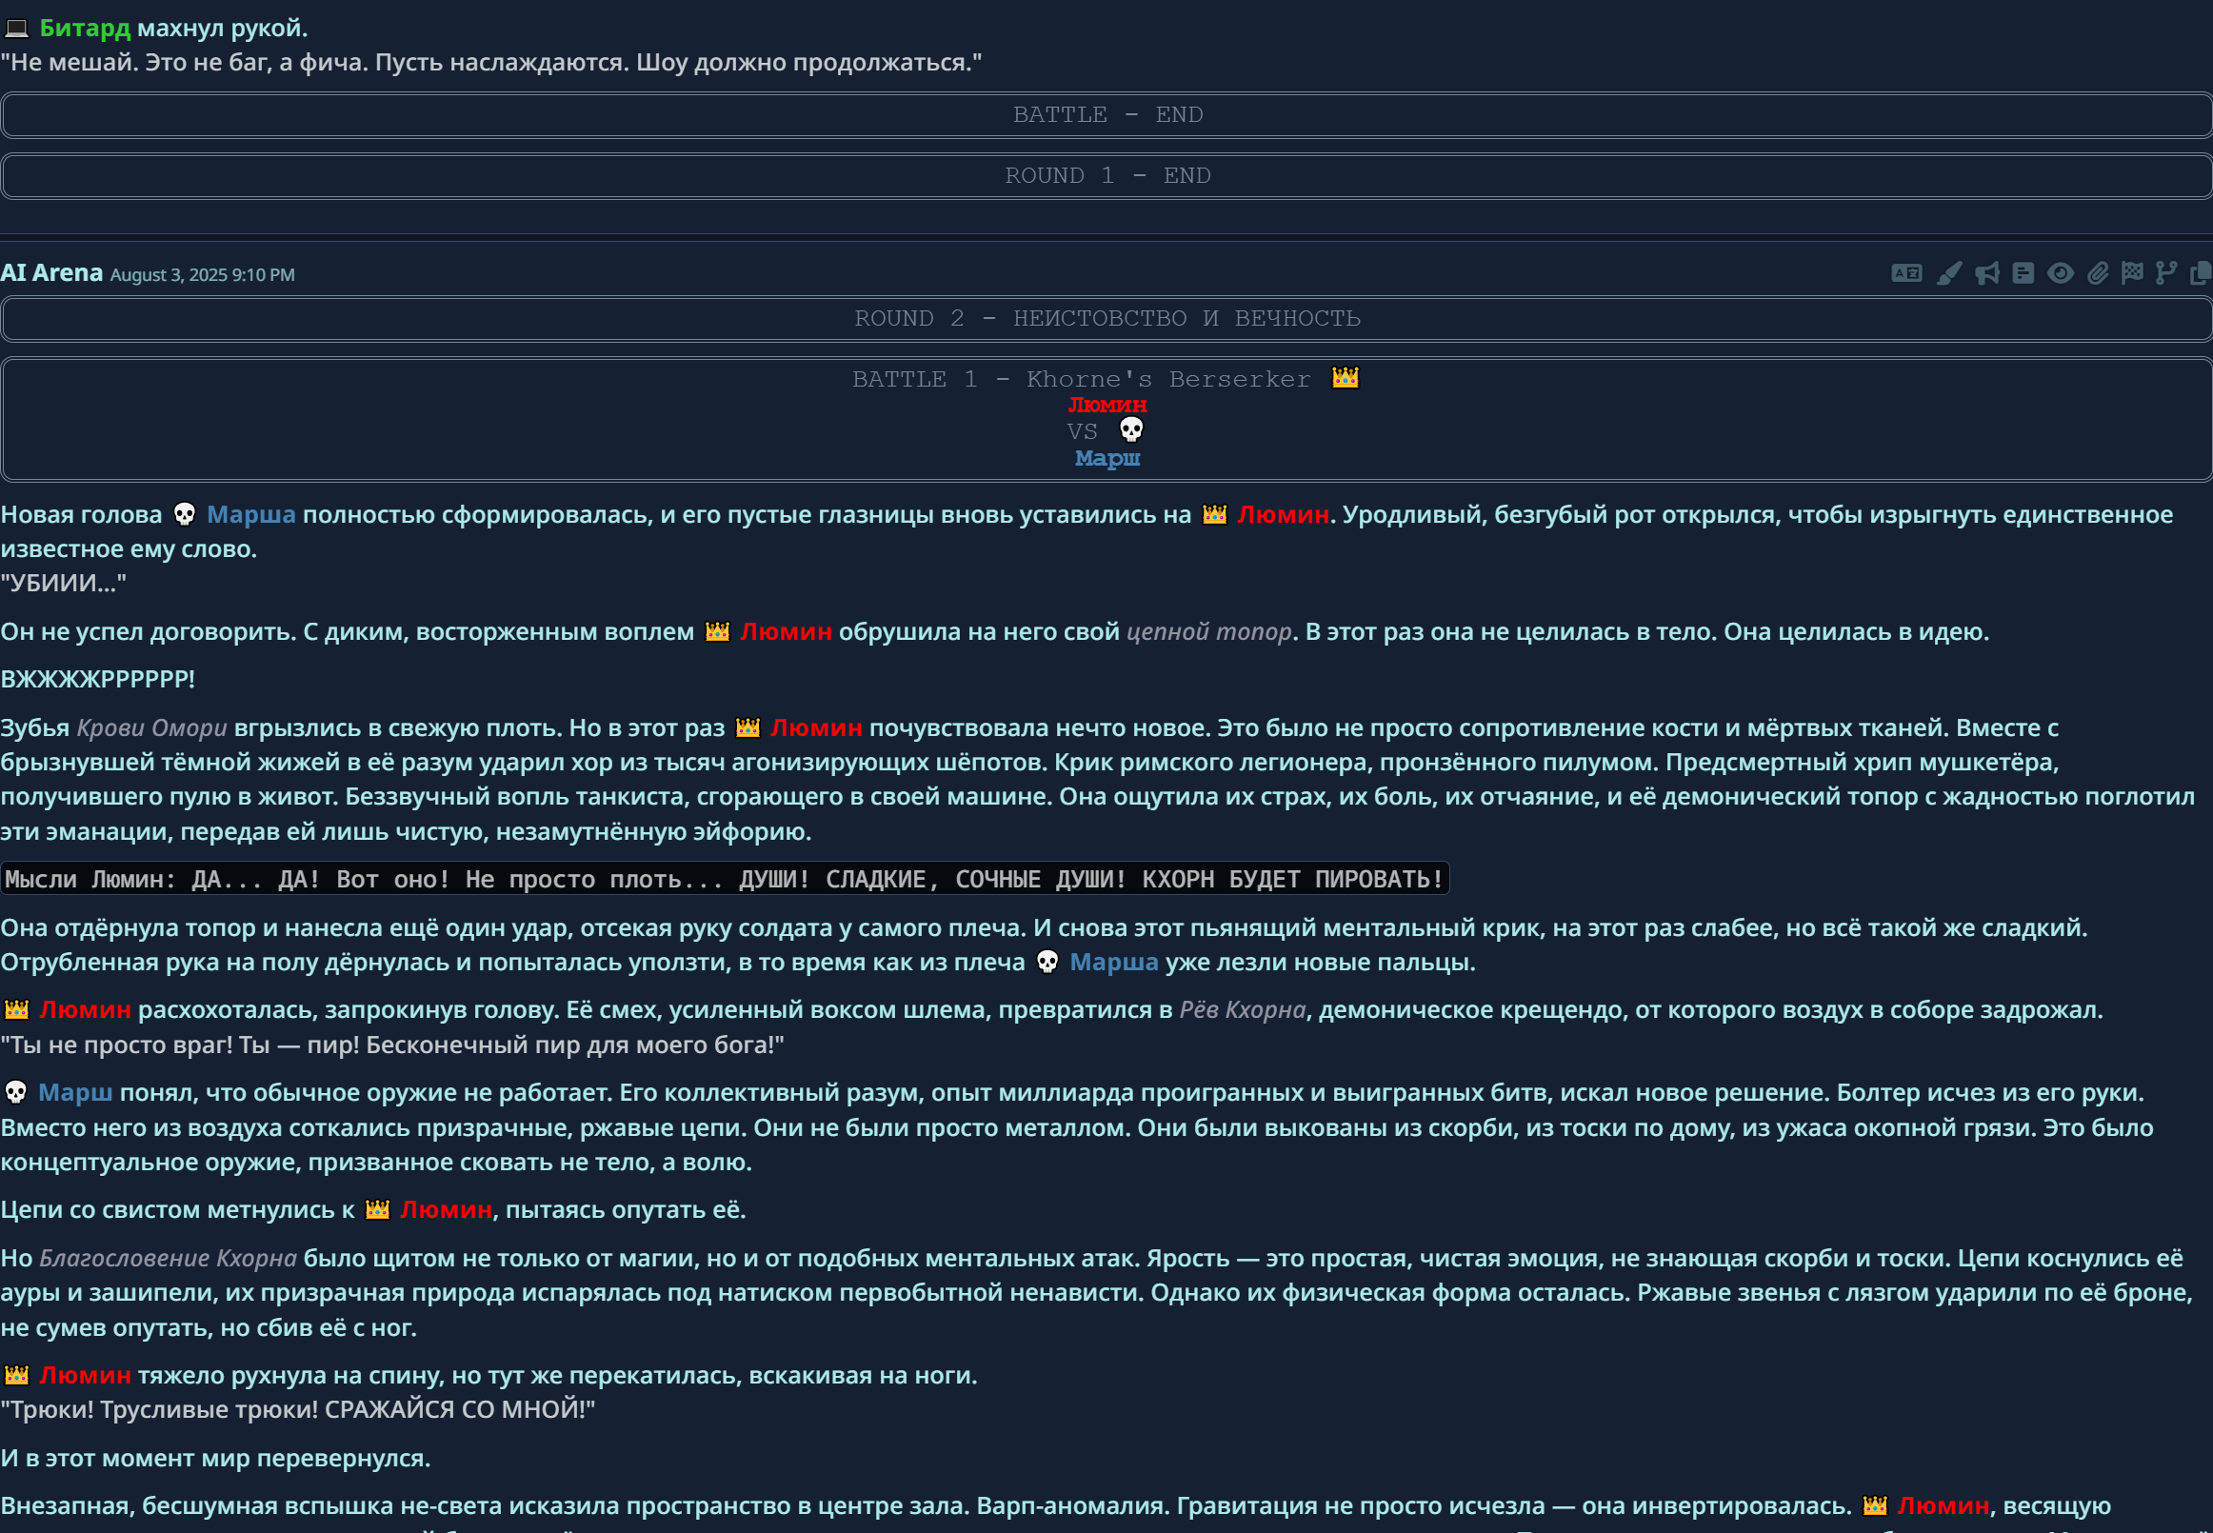Image resolution: width=2213 pixels, height=1533 pixels.
Task: Click the copy message icon
Action: click(x=2200, y=274)
